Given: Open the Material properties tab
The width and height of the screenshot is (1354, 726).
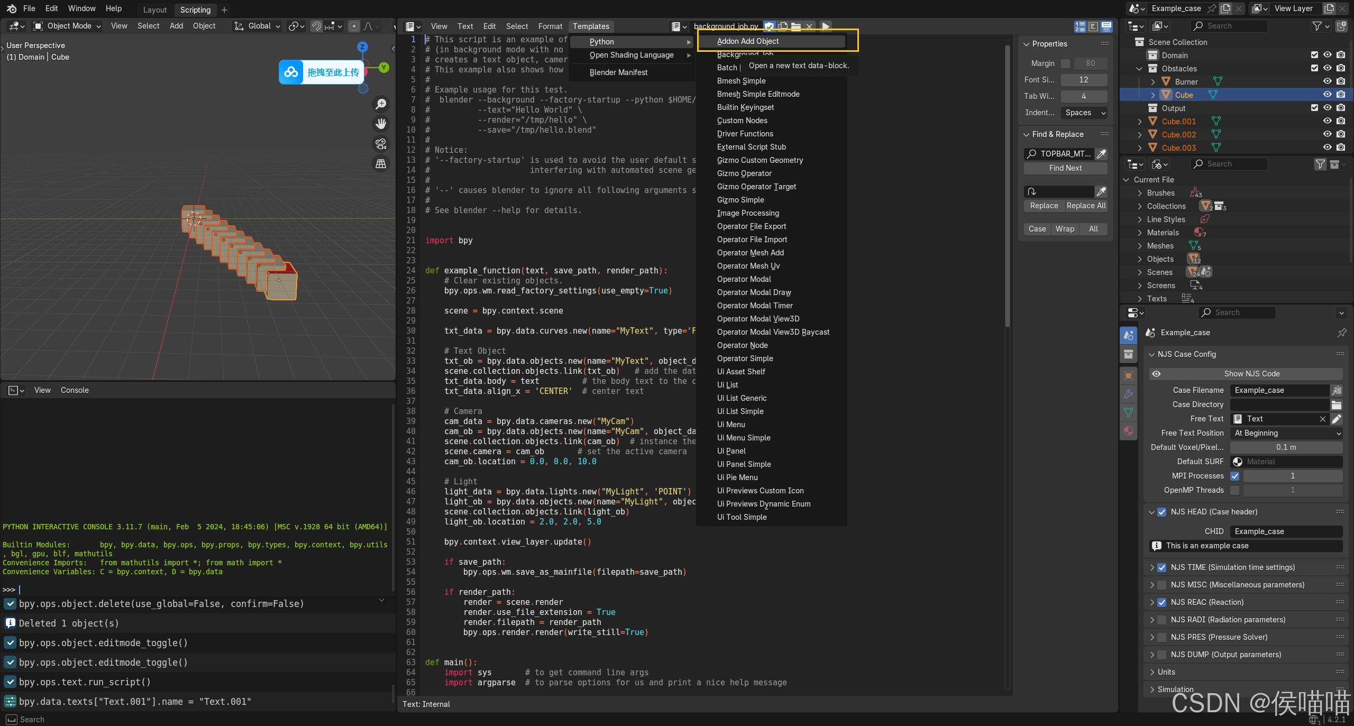Looking at the screenshot, I should point(1128,431).
